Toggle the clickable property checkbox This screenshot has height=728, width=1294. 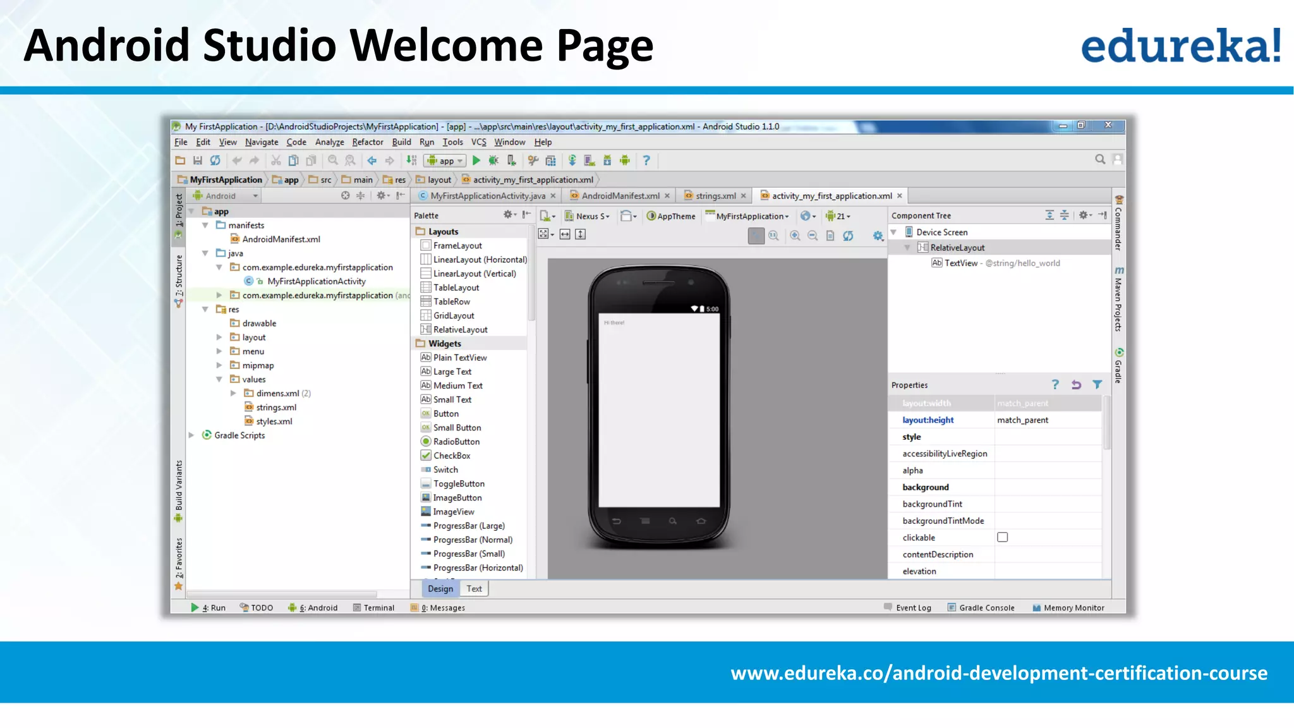(1003, 537)
